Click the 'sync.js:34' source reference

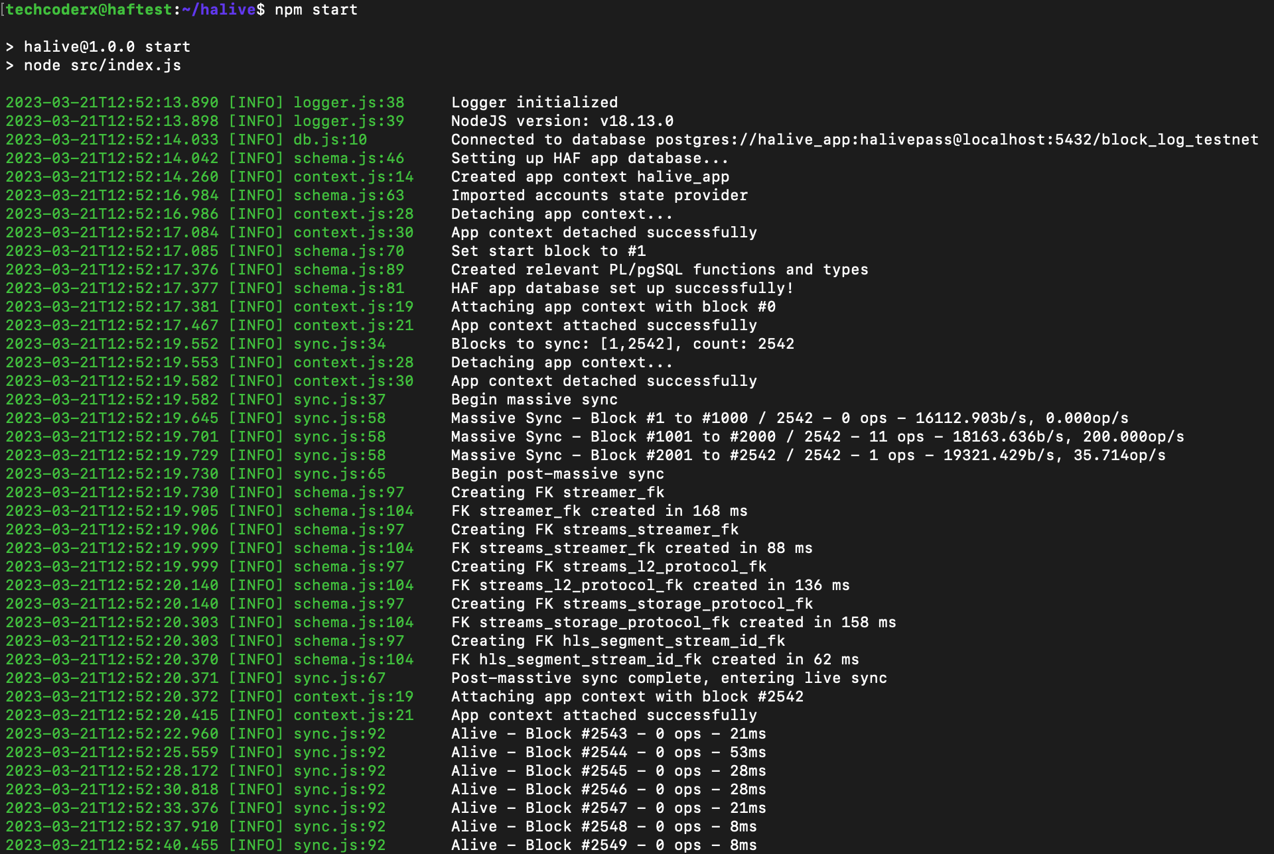[x=340, y=344]
